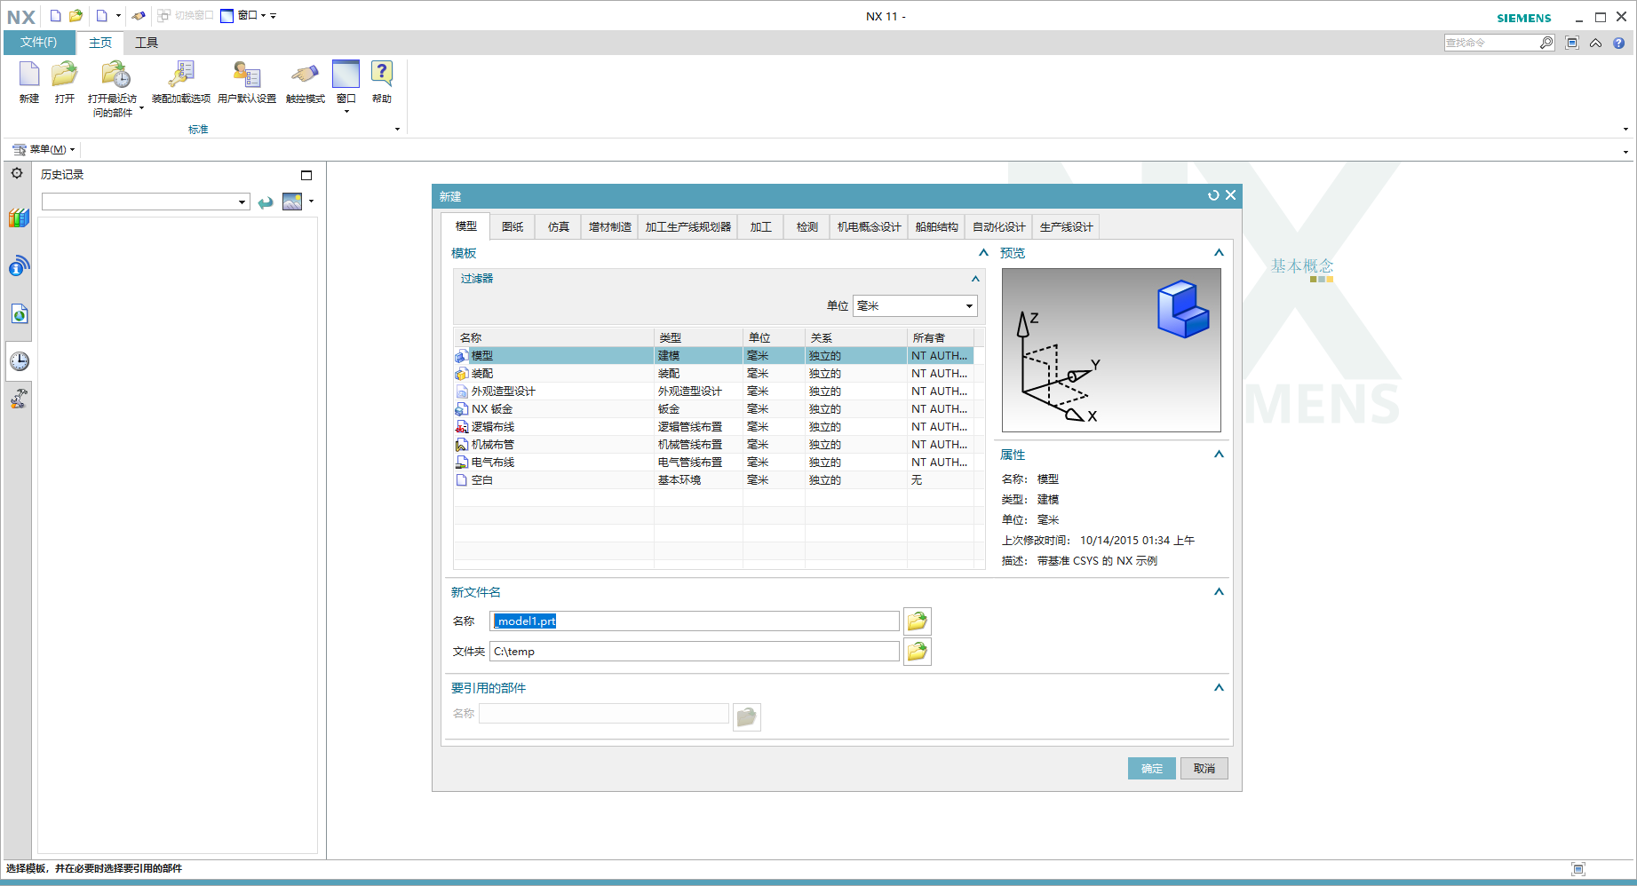The width and height of the screenshot is (1637, 886).
Task: Select the 电气布线 template row
Action: (x=714, y=463)
